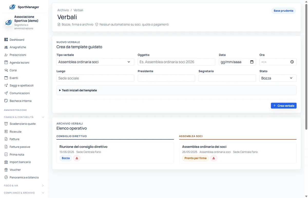Click the Fatture passive document icon
The width and height of the screenshot is (308, 198).
[x=6, y=147]
